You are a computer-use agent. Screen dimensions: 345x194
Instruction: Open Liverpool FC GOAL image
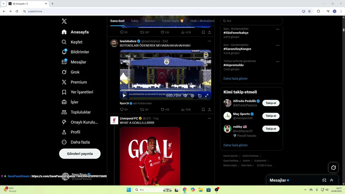click(150, 156)
